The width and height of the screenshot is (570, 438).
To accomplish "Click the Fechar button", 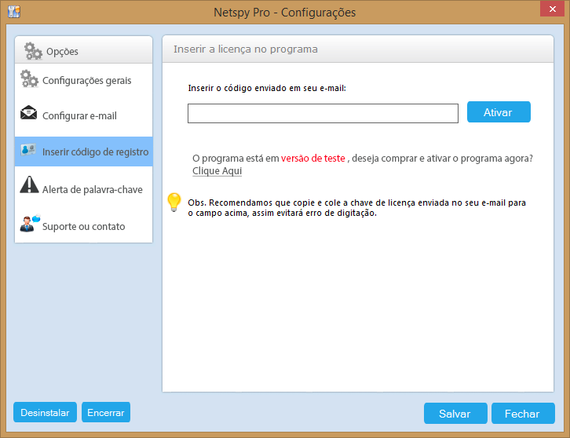I will pos(523,414).
